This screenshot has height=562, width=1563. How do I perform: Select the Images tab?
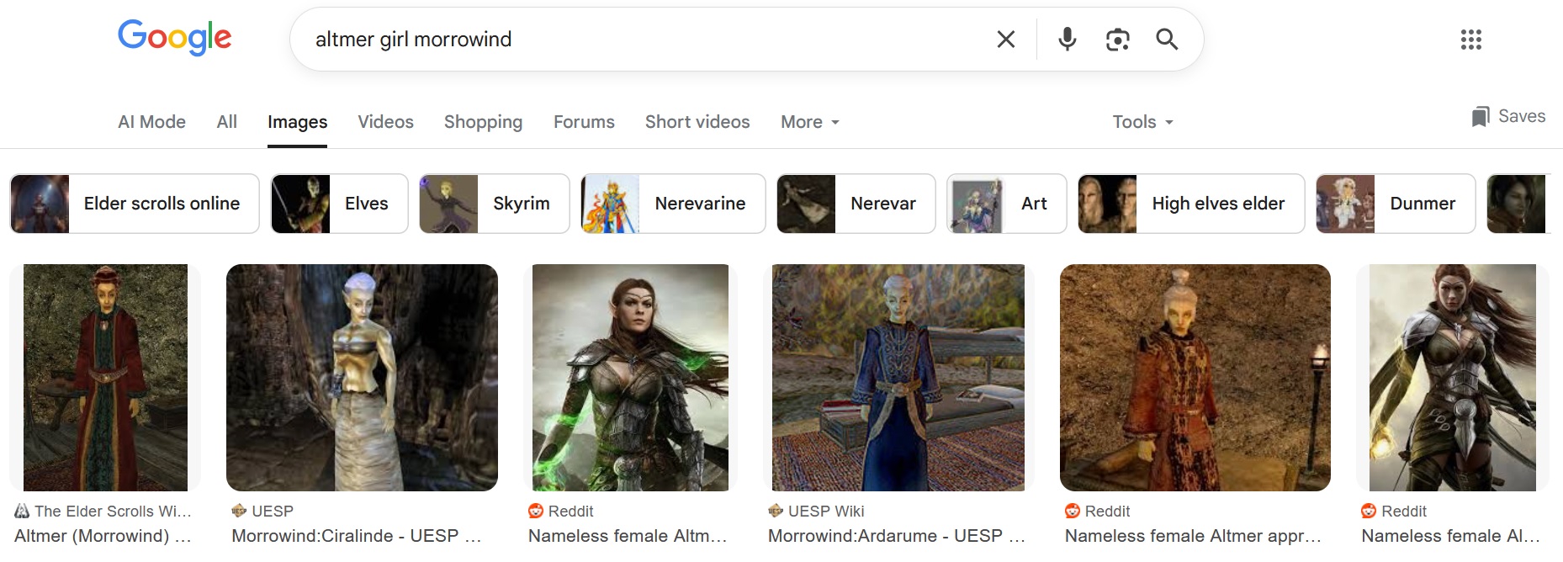(297, 122)
